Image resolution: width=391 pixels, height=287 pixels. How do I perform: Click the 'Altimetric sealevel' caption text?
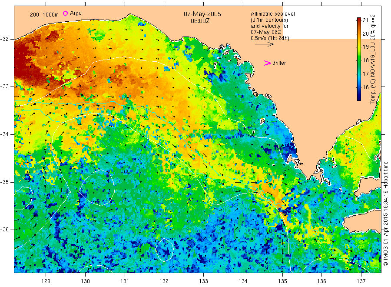[x=273, y=14]
